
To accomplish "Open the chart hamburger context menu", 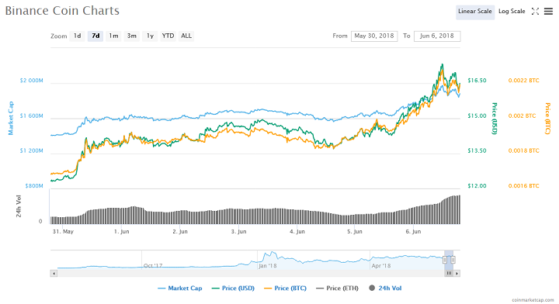I will [548, 12].
